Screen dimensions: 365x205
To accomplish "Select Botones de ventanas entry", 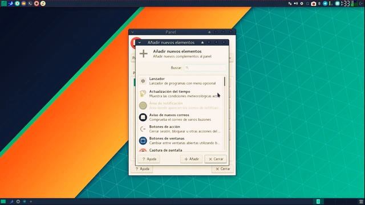I will click(x=181, y=141).
